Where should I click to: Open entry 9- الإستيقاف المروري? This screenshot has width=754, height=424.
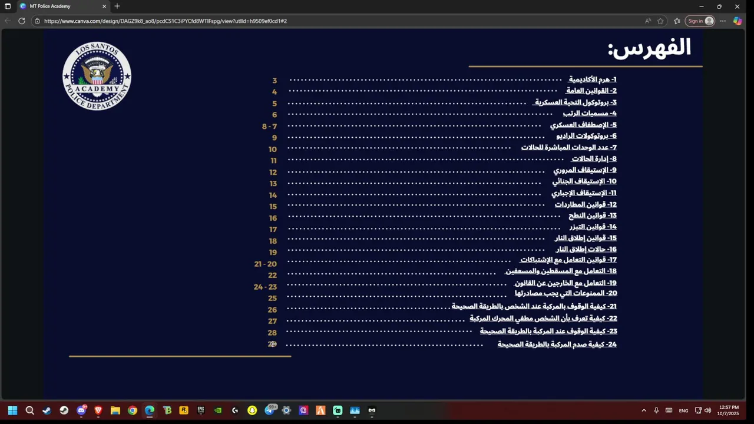585,170
